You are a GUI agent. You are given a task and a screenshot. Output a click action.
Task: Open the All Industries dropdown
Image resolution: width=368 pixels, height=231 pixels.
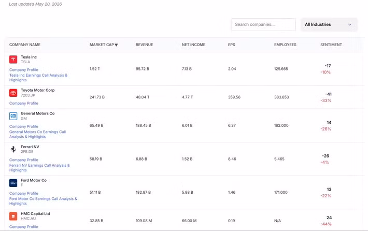pyautogui.click(x=329, y=24)
